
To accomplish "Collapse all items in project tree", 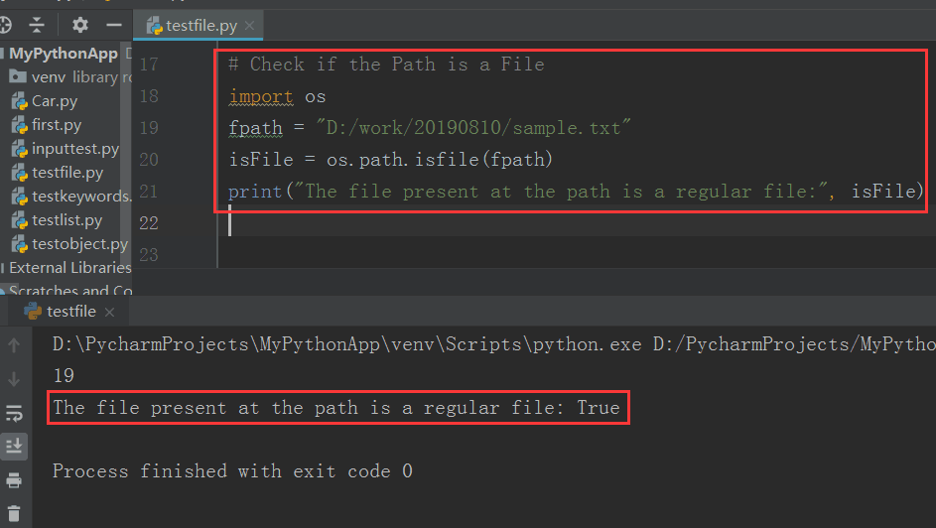I will [x=37, y=25].
